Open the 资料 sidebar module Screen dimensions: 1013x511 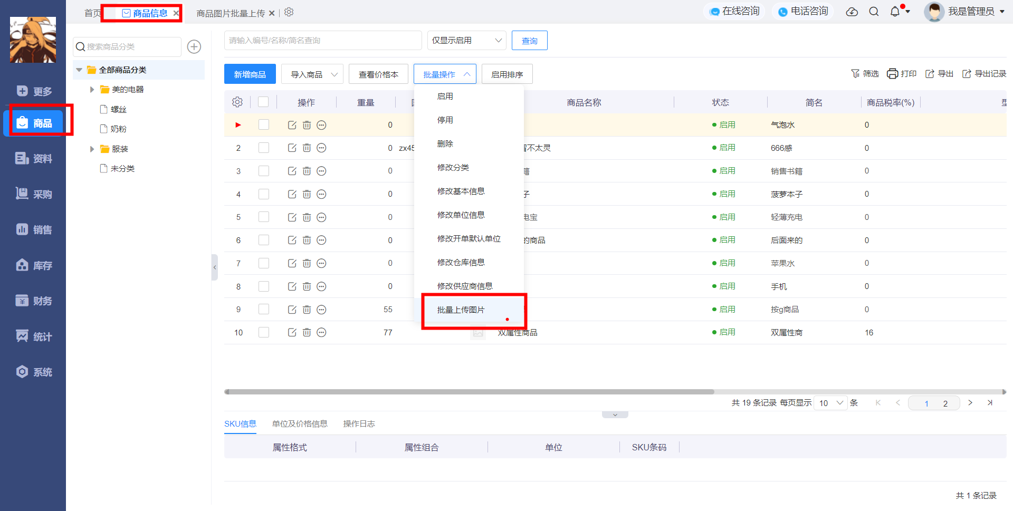(x=34, y=158)
